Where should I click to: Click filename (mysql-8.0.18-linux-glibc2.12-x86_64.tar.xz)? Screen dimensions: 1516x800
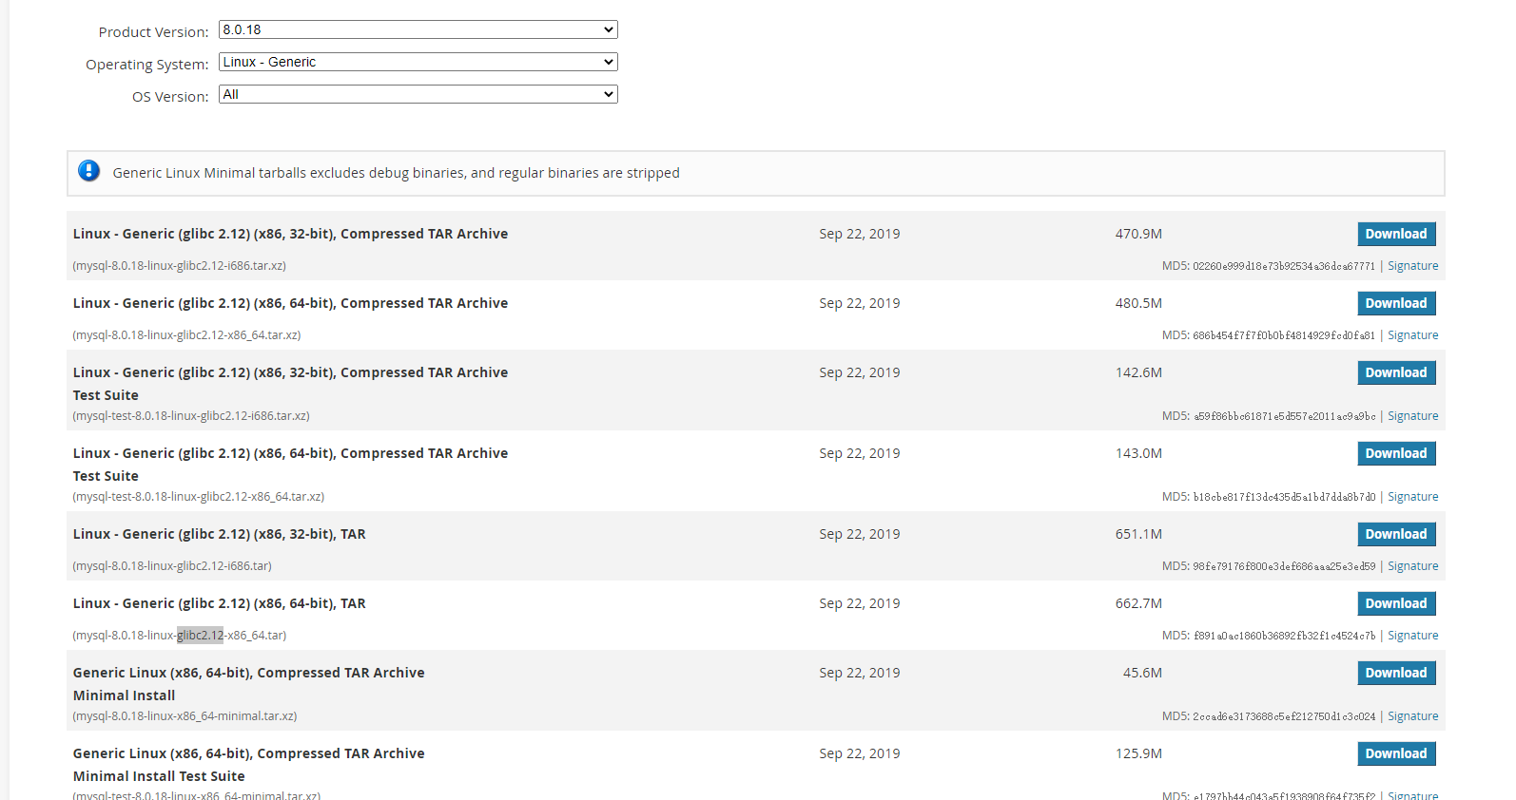[186, 335]
